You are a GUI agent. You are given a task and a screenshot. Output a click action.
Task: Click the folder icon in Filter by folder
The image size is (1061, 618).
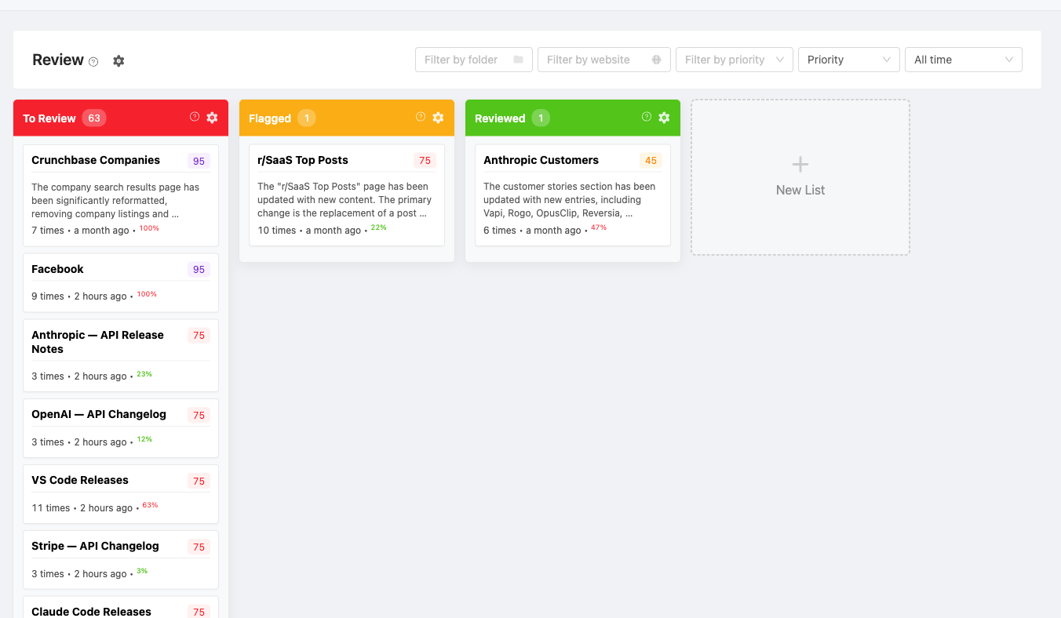coord(518,60)
